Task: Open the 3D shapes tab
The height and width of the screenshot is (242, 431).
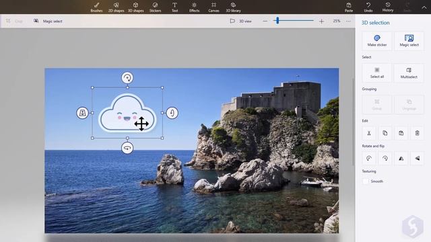Action: (x=136, y=7)
